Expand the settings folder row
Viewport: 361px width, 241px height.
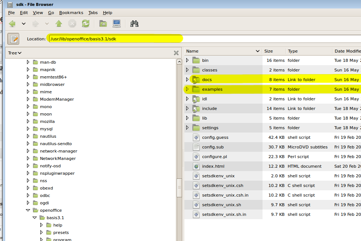pyautogui.click(x=187, y=128)
